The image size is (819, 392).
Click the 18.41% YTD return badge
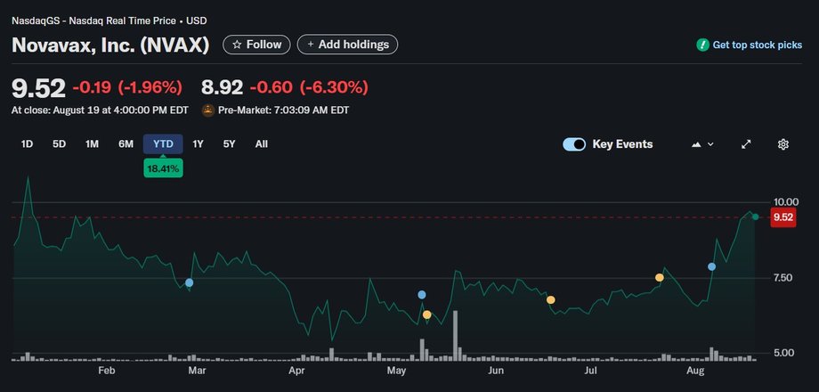pos(163,168)
